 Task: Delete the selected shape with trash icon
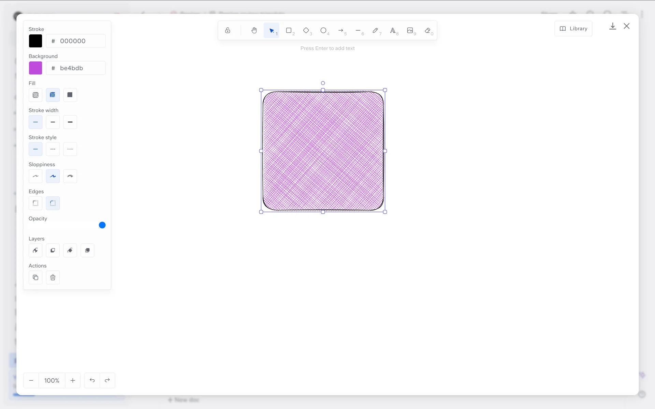point(53,277)
